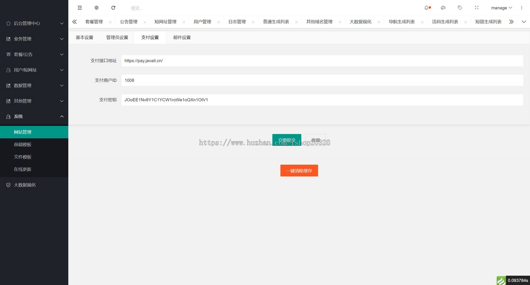Image resolution: width=530 pixels, height=285 pixels.
Task: Click the 支付商户ID input field
Action: click(x=322, y=80)
